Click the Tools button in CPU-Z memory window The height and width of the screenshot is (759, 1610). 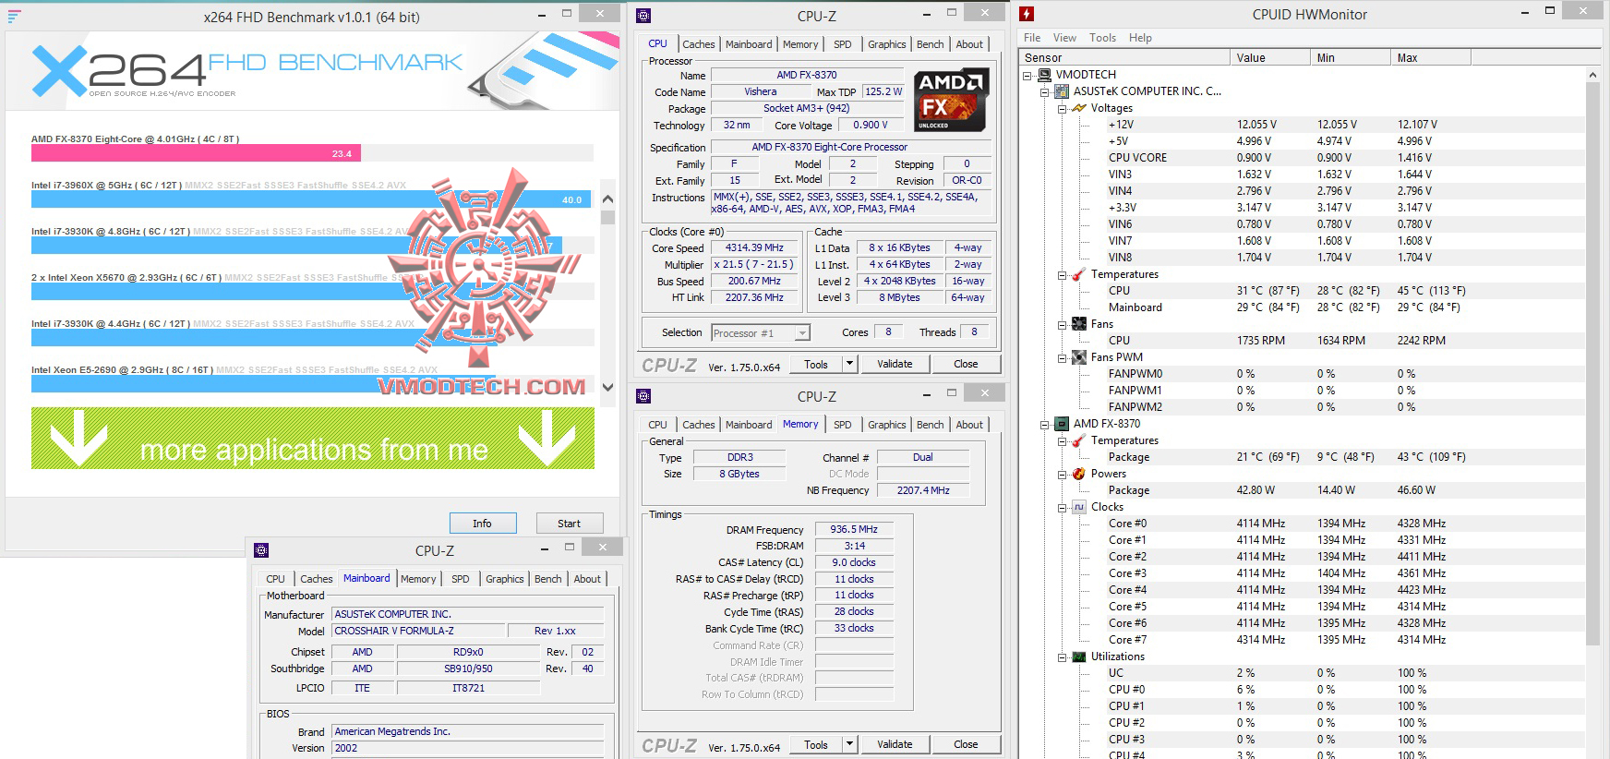coord(816,744)
